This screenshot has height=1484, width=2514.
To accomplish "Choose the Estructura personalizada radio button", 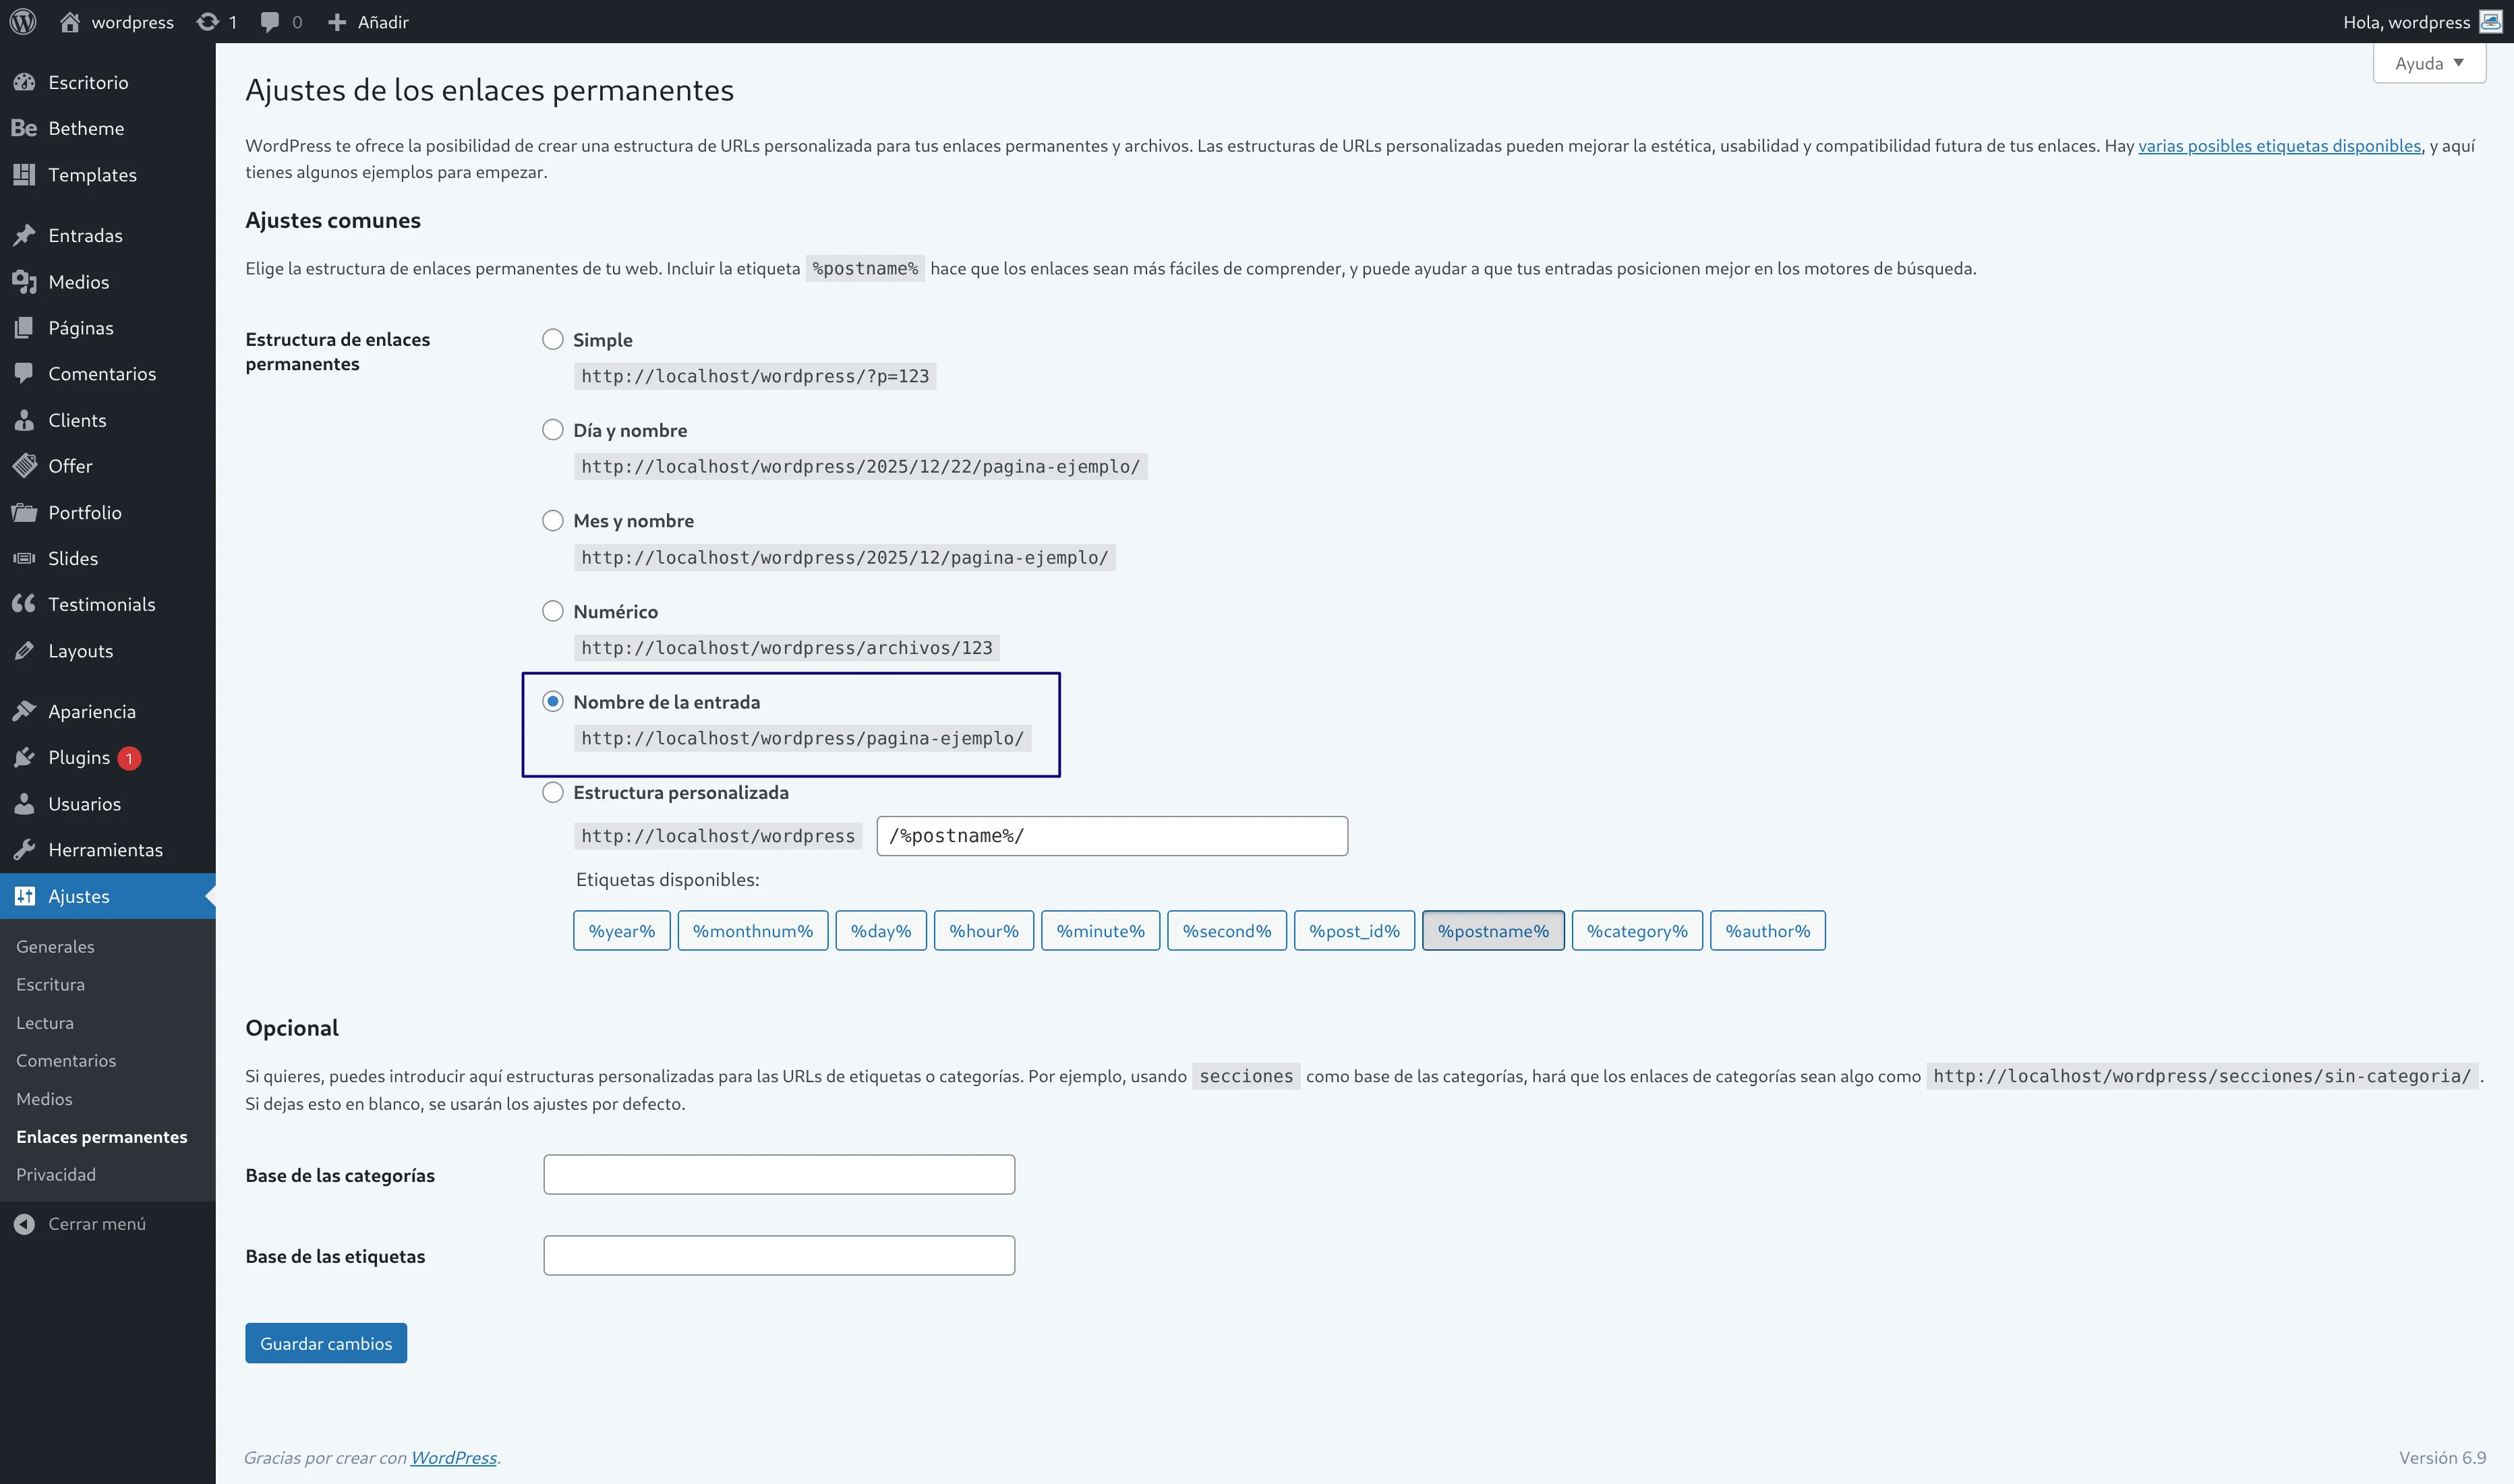I will pyautogui.click(x=553, y=792).
